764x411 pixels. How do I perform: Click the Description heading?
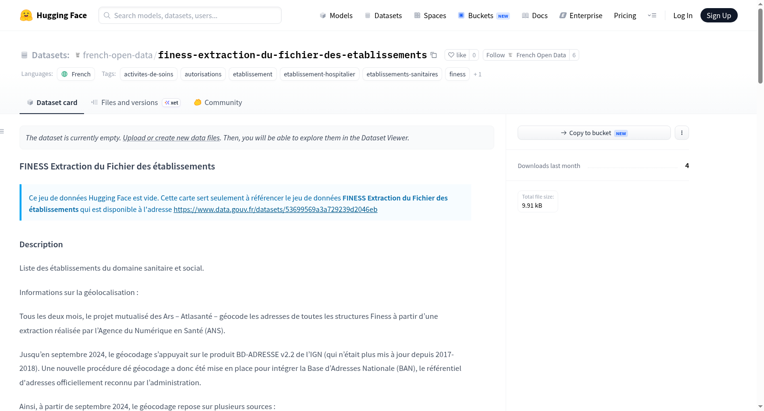pos(41,244)
